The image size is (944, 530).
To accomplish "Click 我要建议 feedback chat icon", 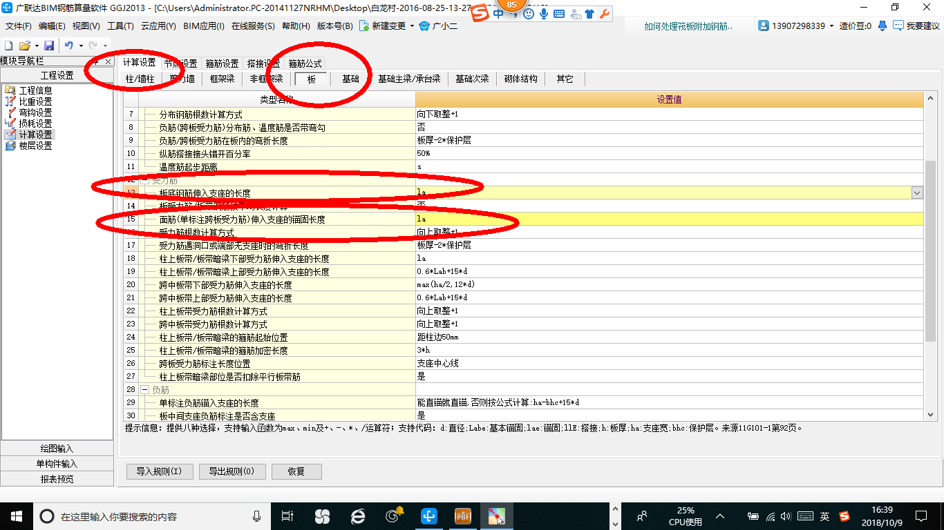I will pyautogui.click(x=898, y=26).
